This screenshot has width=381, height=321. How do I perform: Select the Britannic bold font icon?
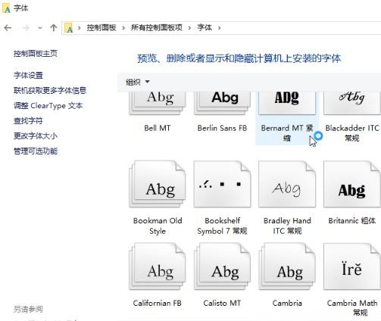coord(352,185)
